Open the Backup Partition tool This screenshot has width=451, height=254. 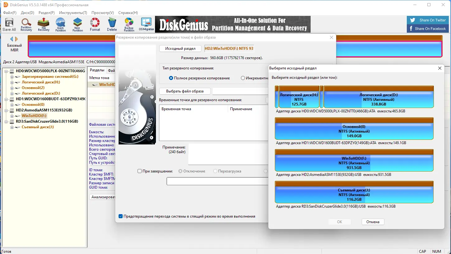point(129,25)
